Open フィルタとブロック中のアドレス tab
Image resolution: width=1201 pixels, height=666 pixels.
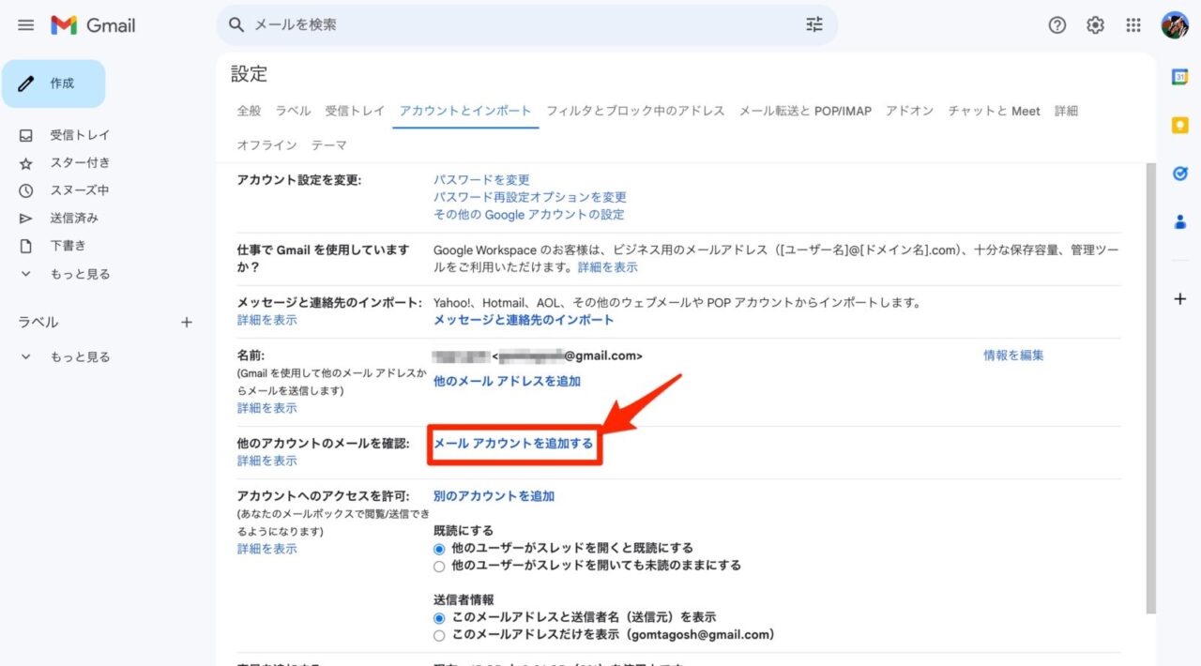tap(635, 111)
